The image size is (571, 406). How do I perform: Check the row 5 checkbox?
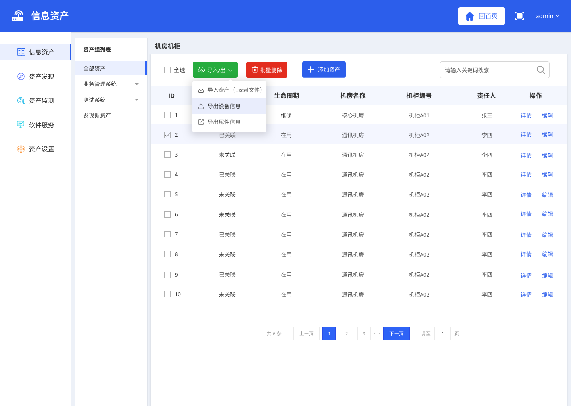pyautogui.click(x=167, y=194)
